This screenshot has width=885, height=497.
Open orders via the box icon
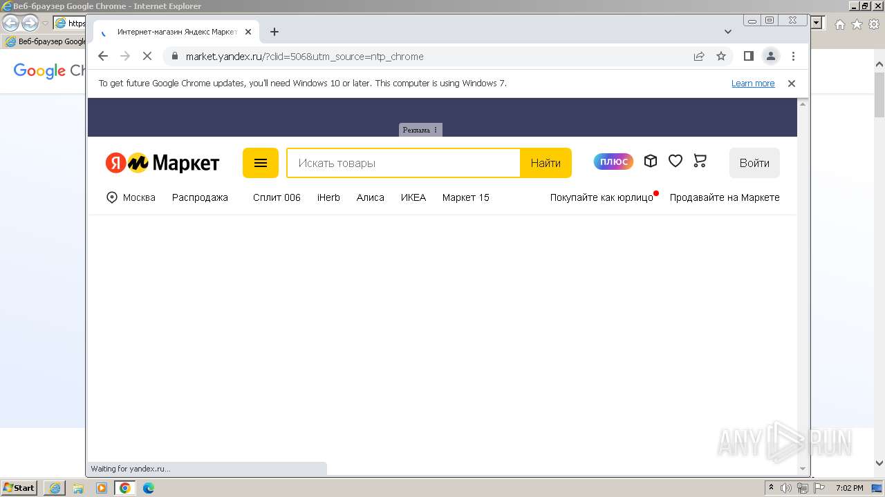point(651,161)
